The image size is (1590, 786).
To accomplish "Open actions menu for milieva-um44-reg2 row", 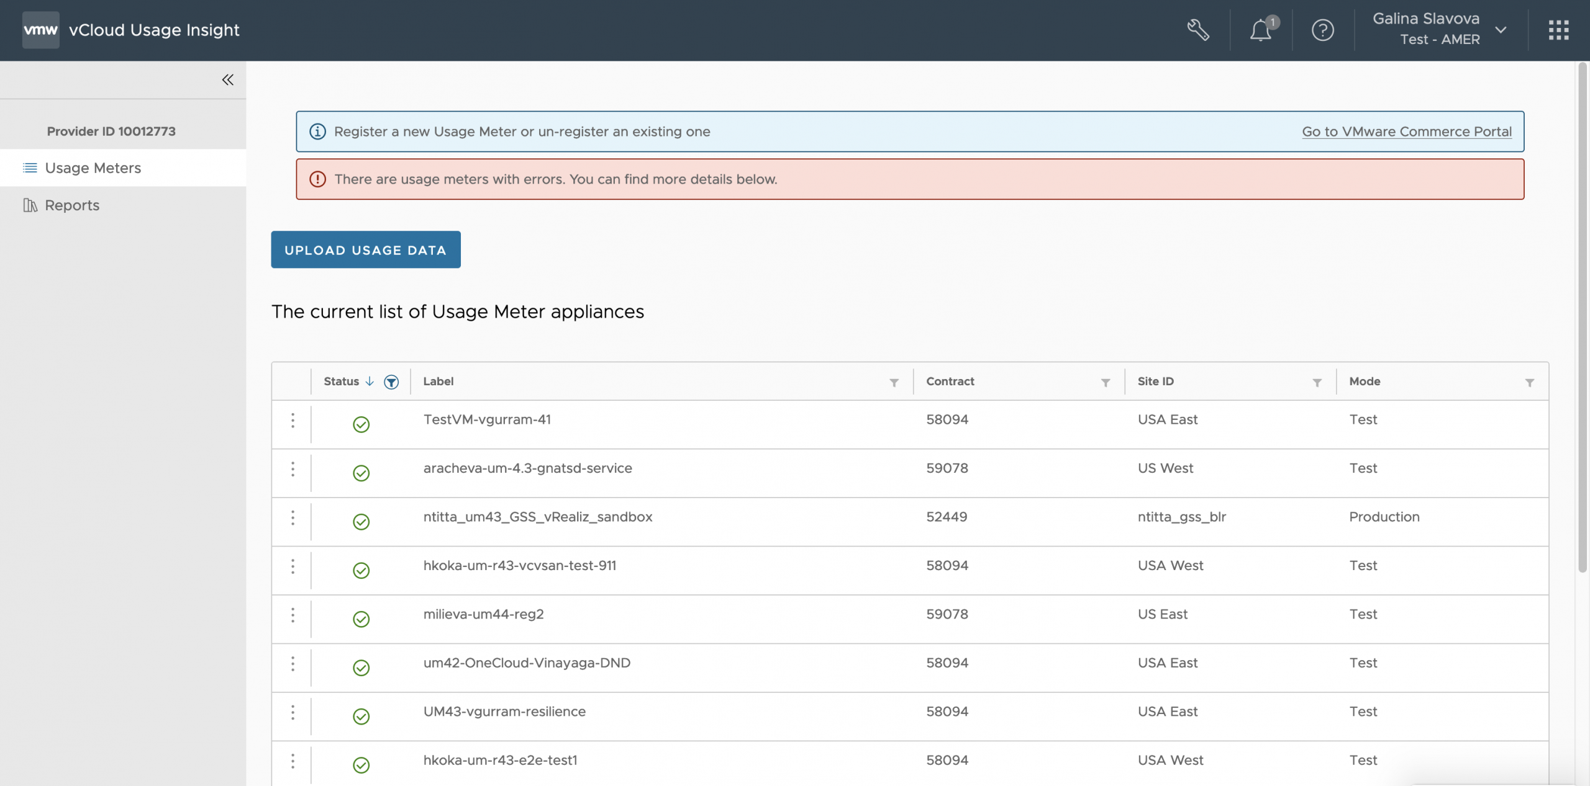I will pos(293,615).
